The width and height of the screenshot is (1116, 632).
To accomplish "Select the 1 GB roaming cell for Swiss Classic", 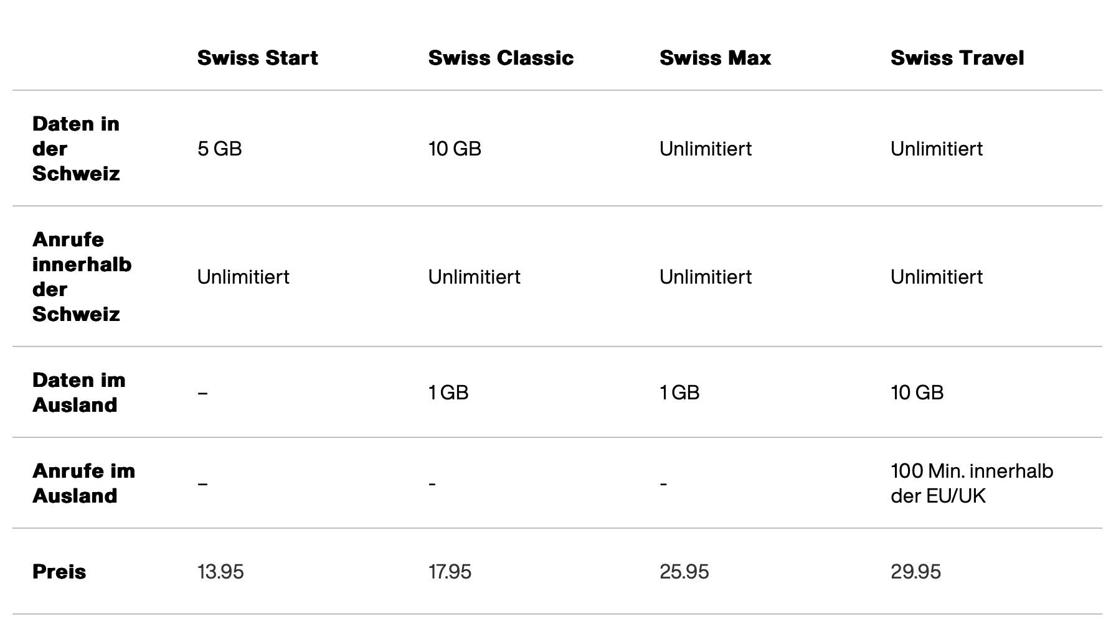I will point(448,393).
